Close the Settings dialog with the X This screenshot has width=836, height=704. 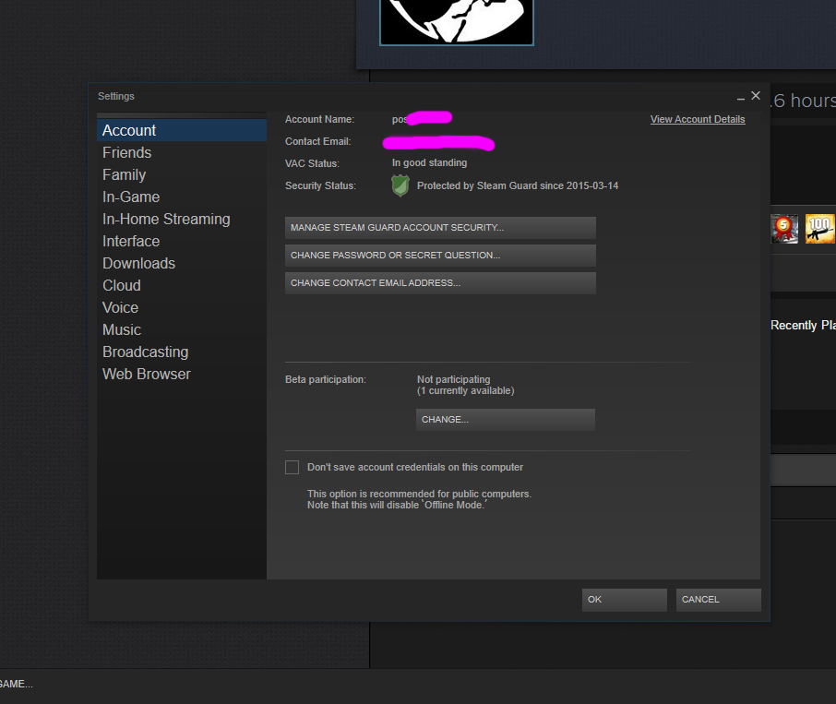pyautogui.click(x=756, y=95)
